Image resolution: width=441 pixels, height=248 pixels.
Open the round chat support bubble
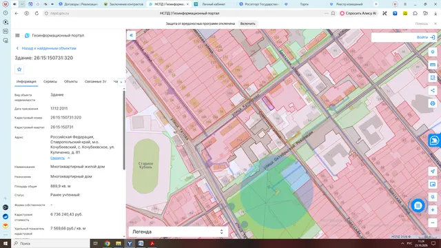pos(418,206)
